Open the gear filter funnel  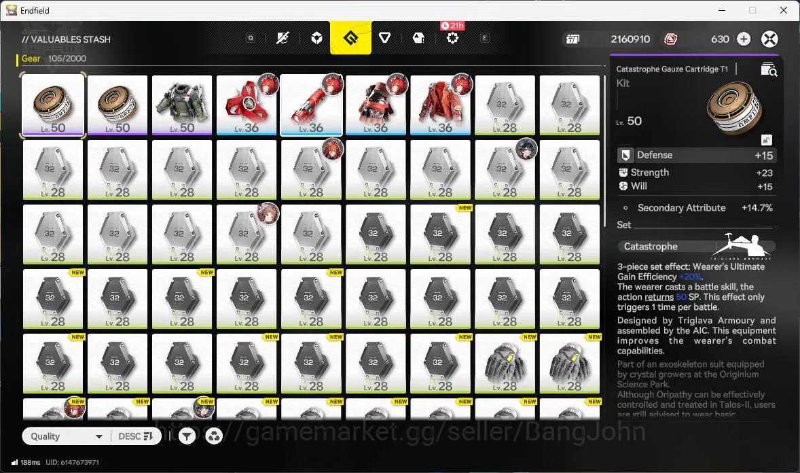[187, 436]
